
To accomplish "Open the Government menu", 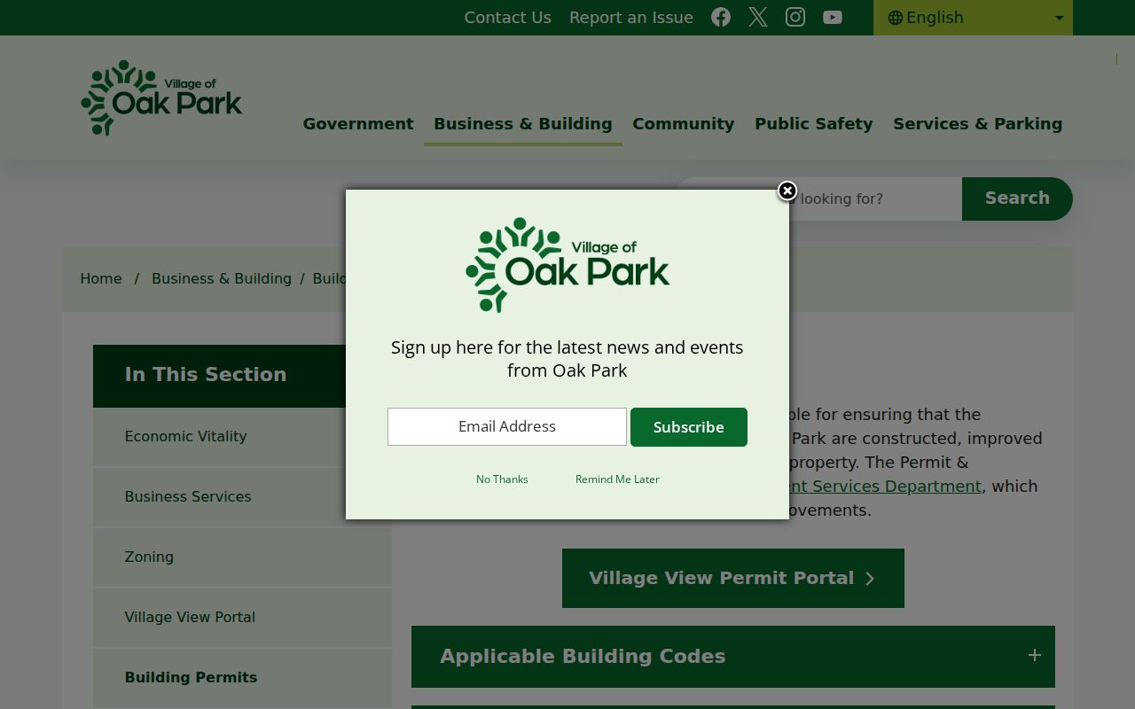I will (x=358, y=124).
